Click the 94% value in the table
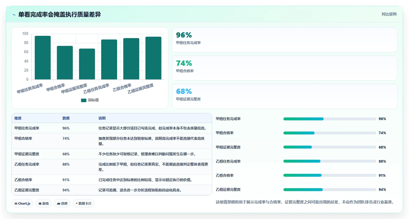This screenshot has width=409, height=219. [66, 190]
